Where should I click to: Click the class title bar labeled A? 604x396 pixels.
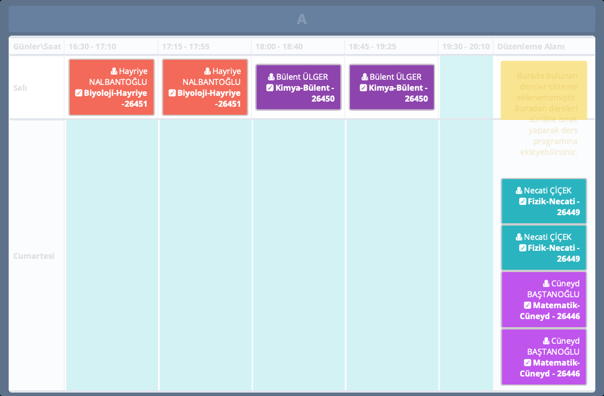click(302, 20)
